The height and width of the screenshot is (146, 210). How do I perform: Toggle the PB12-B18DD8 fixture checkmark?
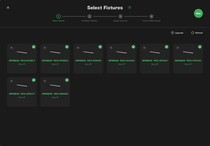click(x=100, y=47)
